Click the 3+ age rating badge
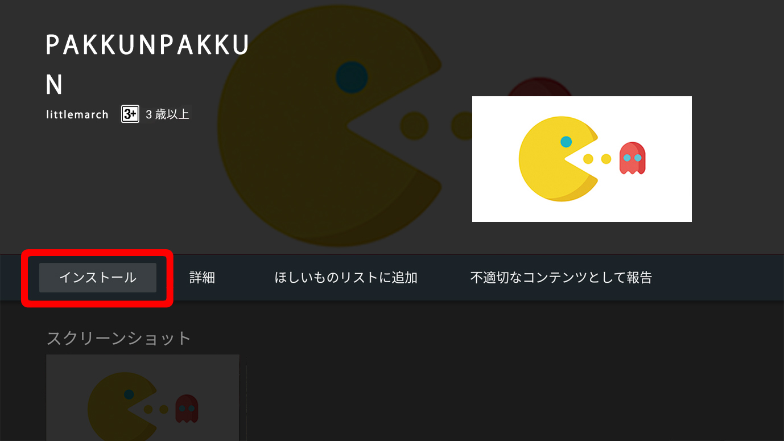The image size is (784, 441). click(x=130, y=114)
